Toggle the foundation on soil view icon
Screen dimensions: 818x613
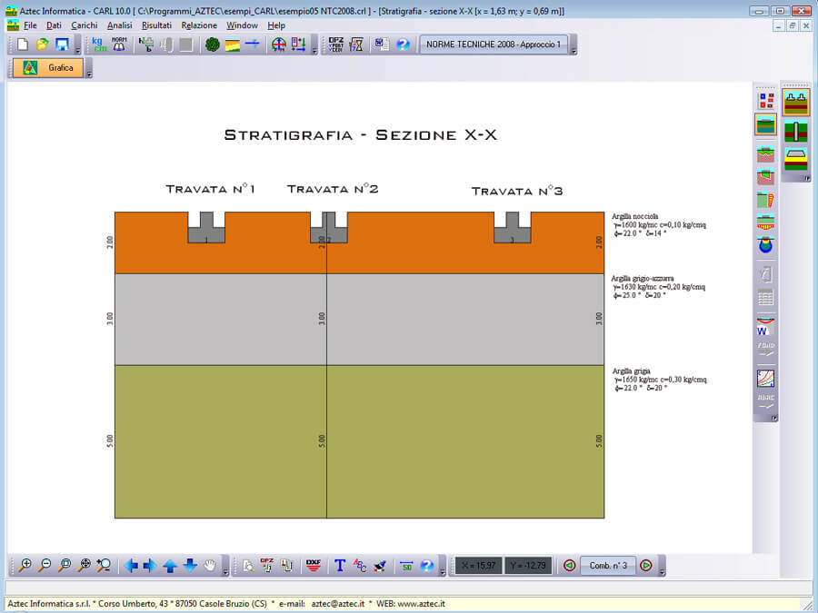[796, 102]
